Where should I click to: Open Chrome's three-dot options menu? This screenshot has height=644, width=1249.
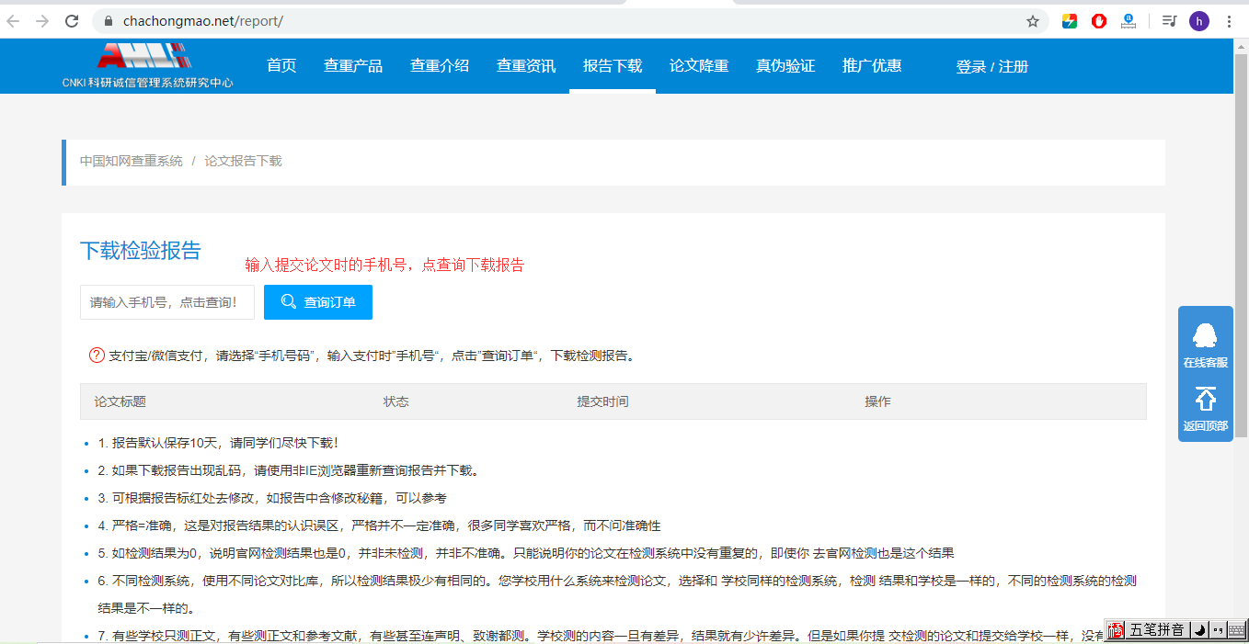point(1230,20)
